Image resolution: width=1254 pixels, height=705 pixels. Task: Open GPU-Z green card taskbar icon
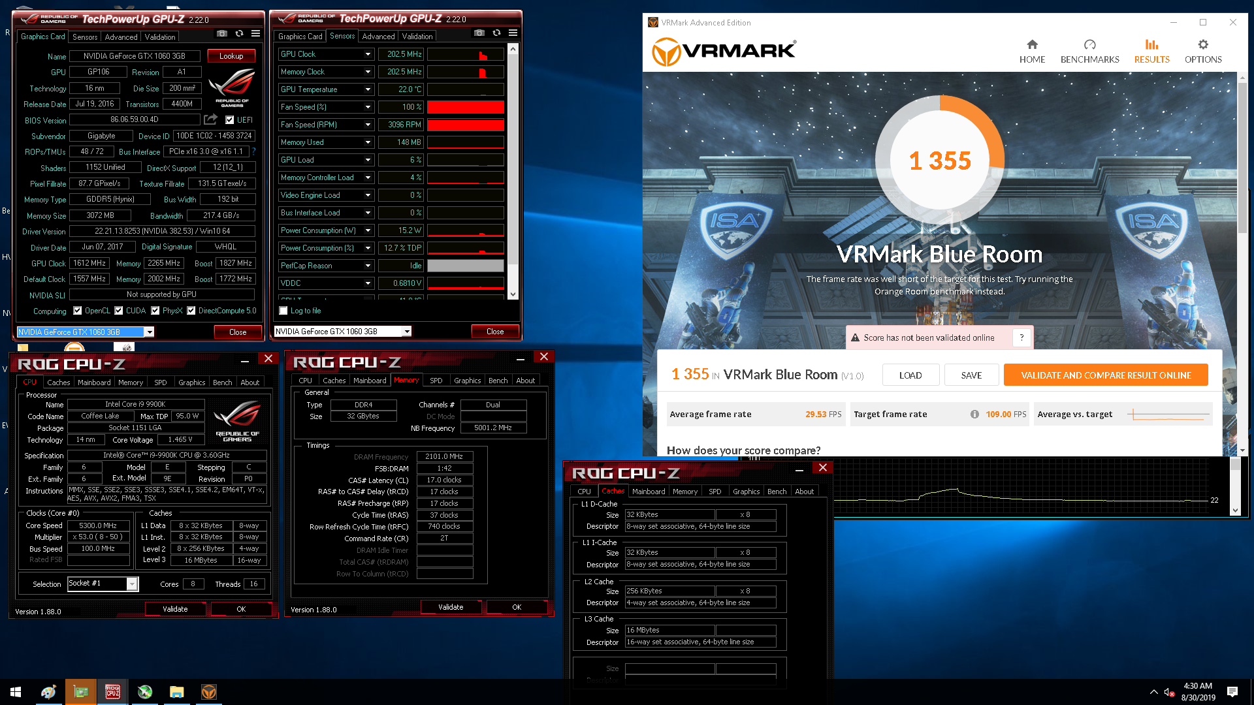[81, 692]
